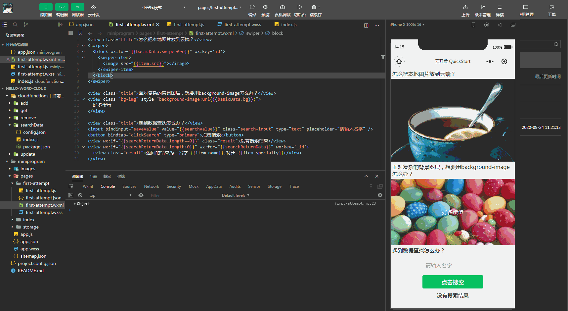This screenshot has width=568, height=311.
Task: Collapse the opened editors (打开的编辑器) section
Action: 3,45
